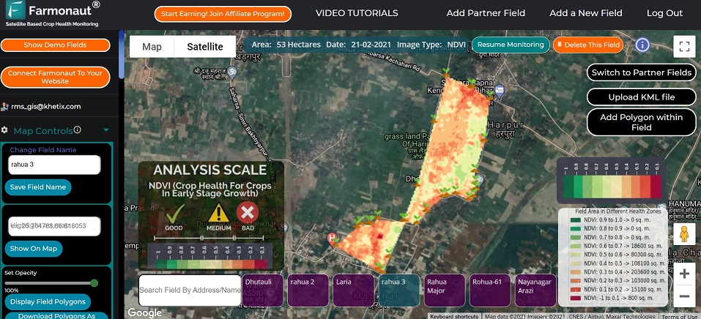This screenshot has height=319, width=701.
Task: Click the Change Field Name label
Action: tap(43, 150)
